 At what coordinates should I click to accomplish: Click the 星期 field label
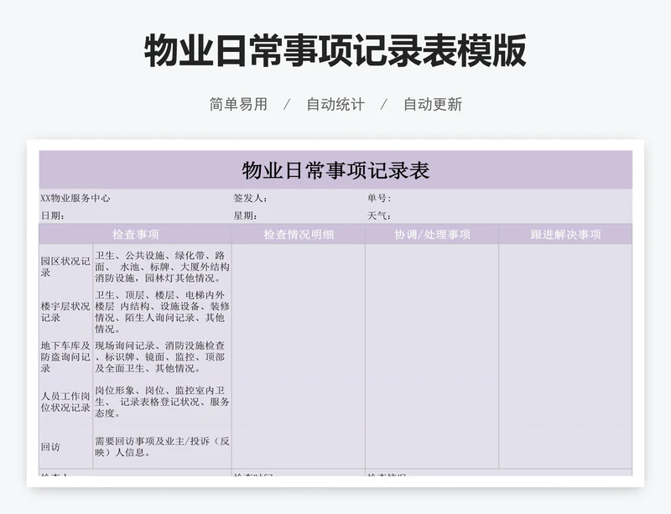(245, 215)
